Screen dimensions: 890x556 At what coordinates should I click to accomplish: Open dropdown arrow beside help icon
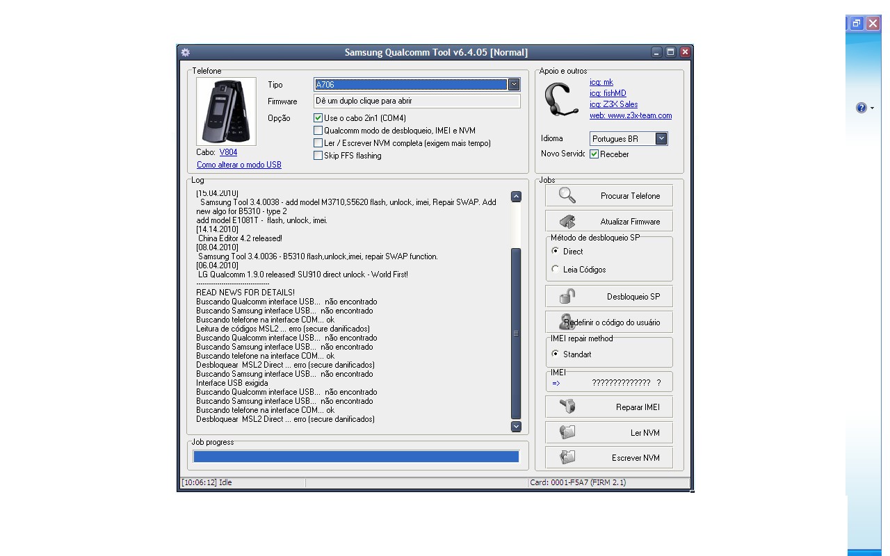pyautogui.click(x=872, y=108)
